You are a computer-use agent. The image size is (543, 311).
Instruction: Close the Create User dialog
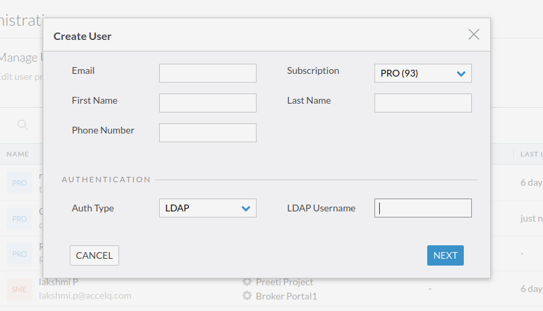(x=474, y=35)
